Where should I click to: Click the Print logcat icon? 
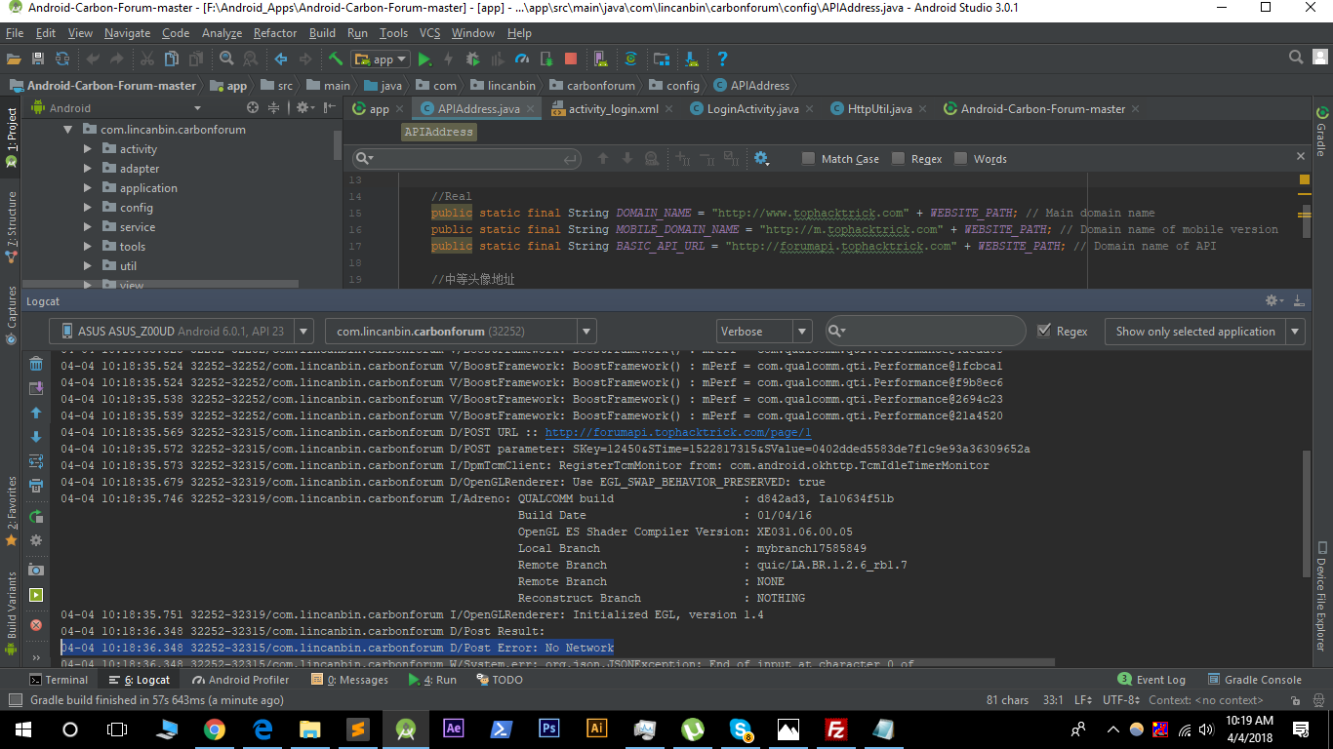(36, 485)
